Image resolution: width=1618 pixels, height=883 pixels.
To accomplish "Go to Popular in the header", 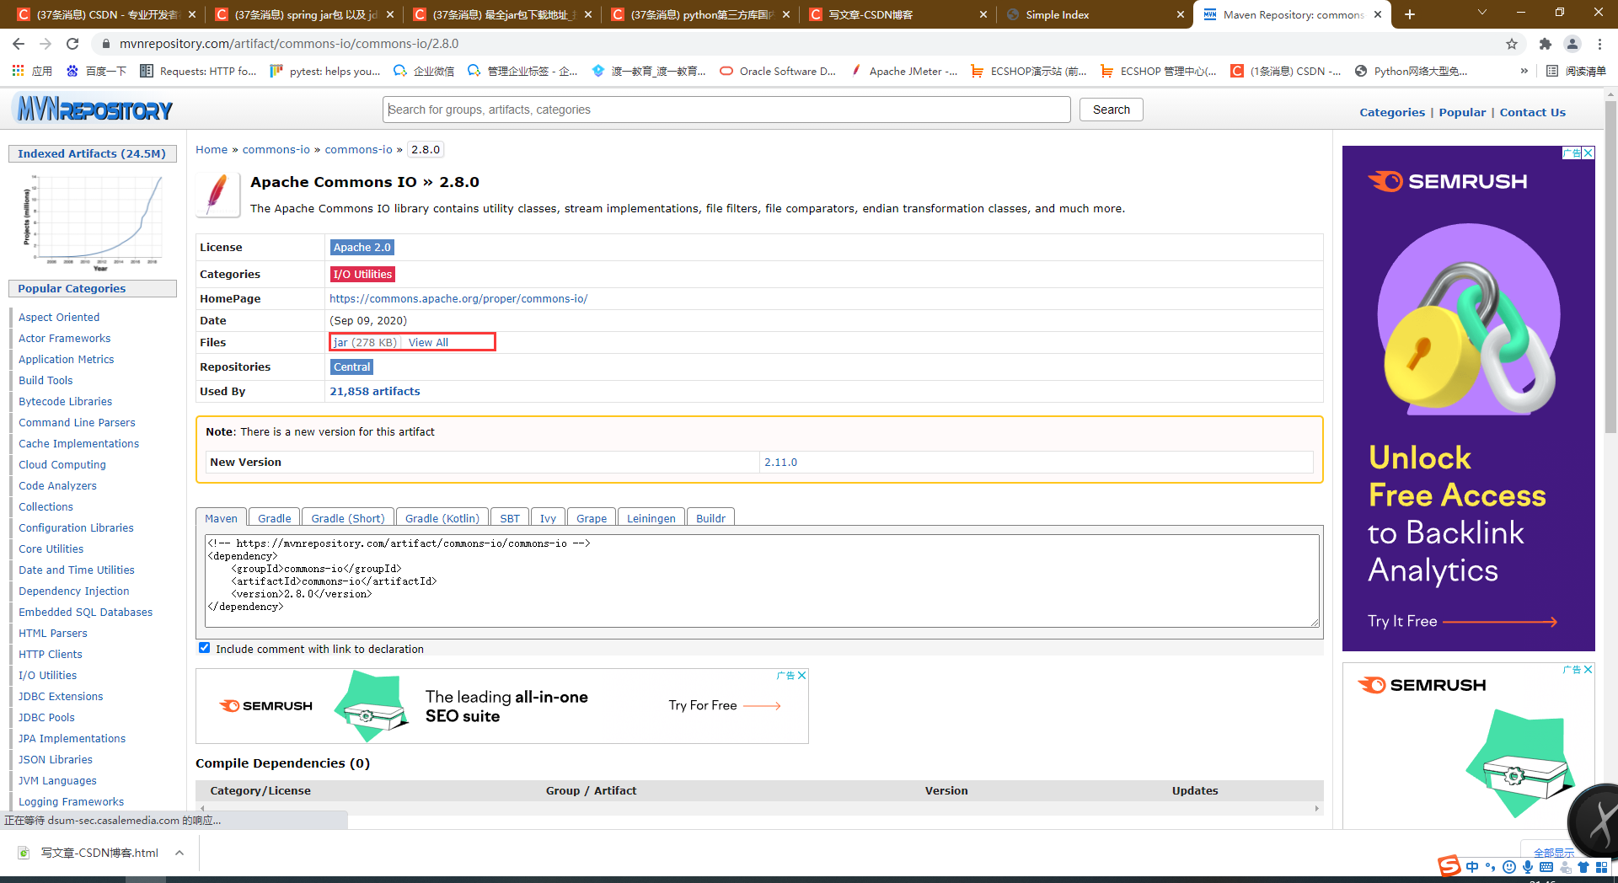I will click(1462, 112).
